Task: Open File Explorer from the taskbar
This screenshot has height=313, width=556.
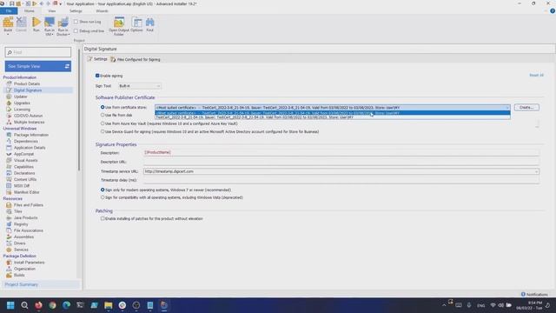Action: pyautogui.click(x=108, y=305)
